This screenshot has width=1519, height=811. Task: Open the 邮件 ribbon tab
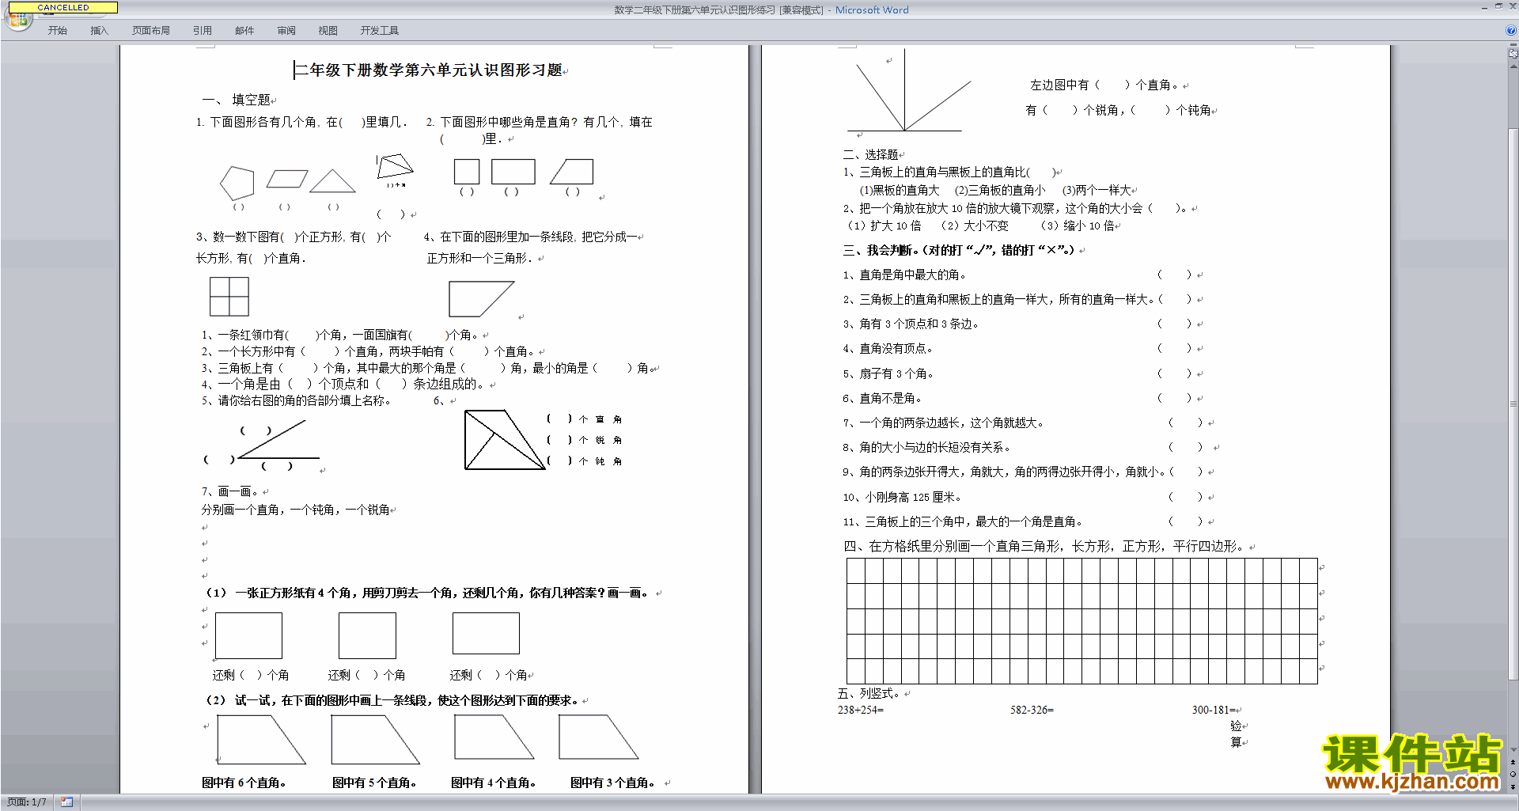(x=244, y=31)
